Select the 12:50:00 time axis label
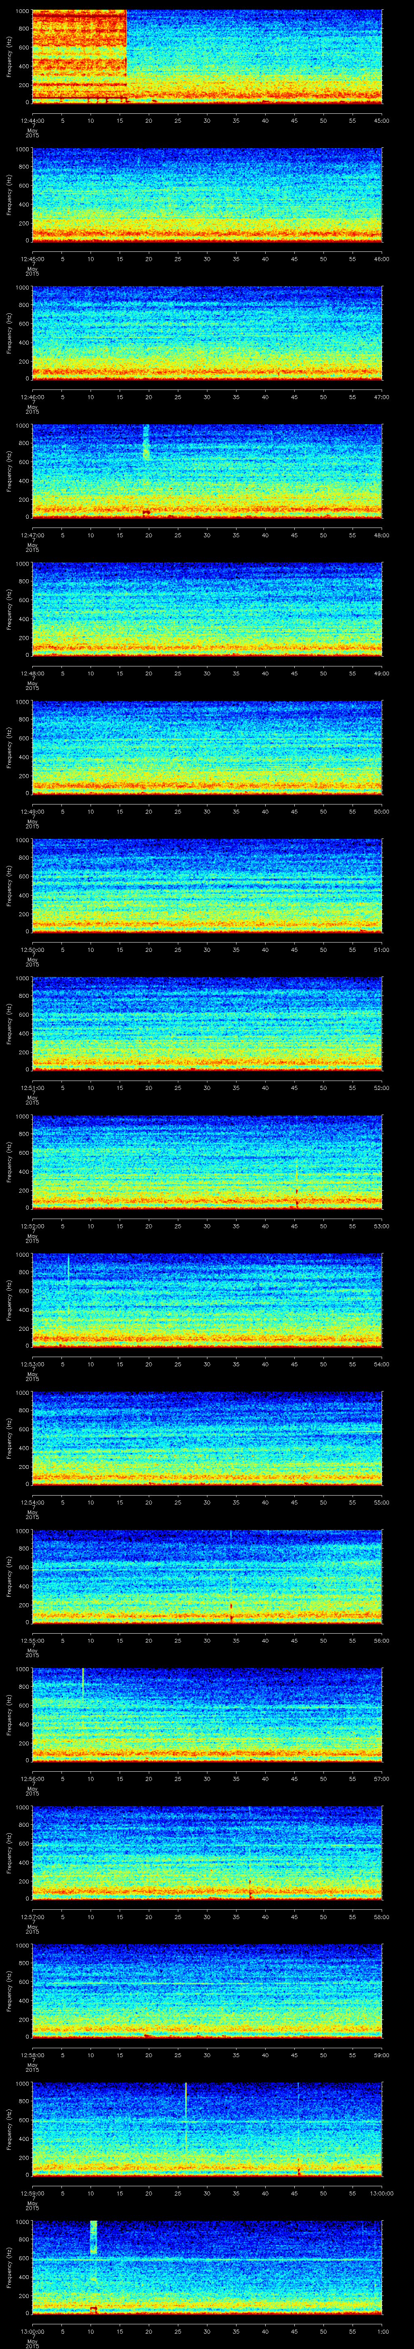This screenshot has height=2349, width=414. 32,950
